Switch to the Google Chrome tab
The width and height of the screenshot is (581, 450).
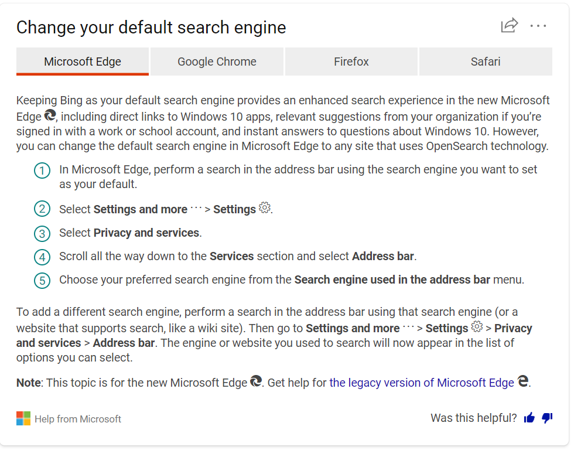(217, 61)
